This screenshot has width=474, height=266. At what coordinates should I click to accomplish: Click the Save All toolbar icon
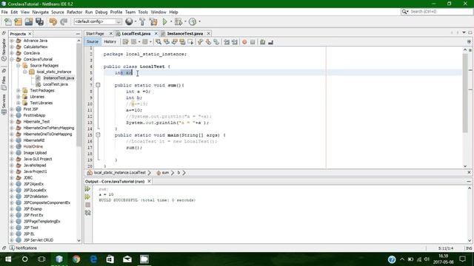(39, 21)
